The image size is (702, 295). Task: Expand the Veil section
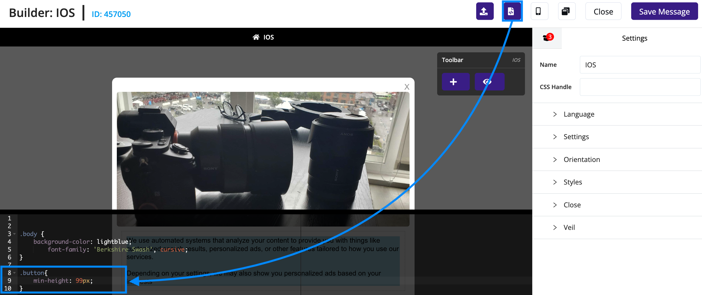tap(617, 228)
